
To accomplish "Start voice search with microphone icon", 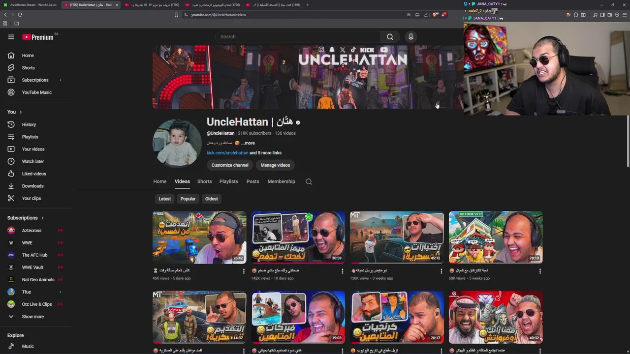I will (411, 37).
